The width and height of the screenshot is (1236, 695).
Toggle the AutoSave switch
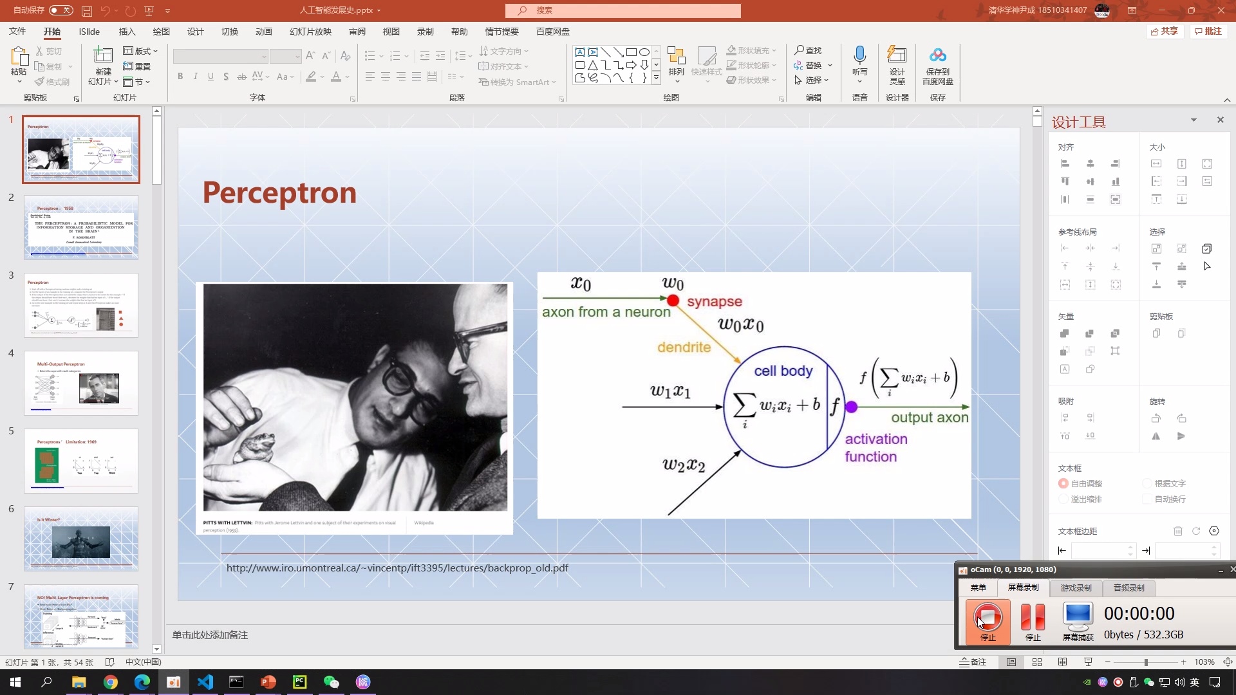(61, 10)
